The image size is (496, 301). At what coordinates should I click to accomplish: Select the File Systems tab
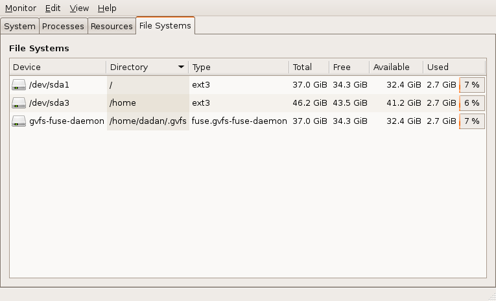(165, 26)
